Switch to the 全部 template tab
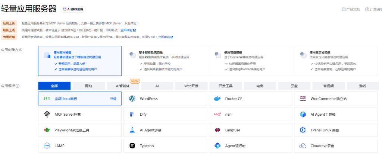382x154 pixels. (x=54, y=86)
